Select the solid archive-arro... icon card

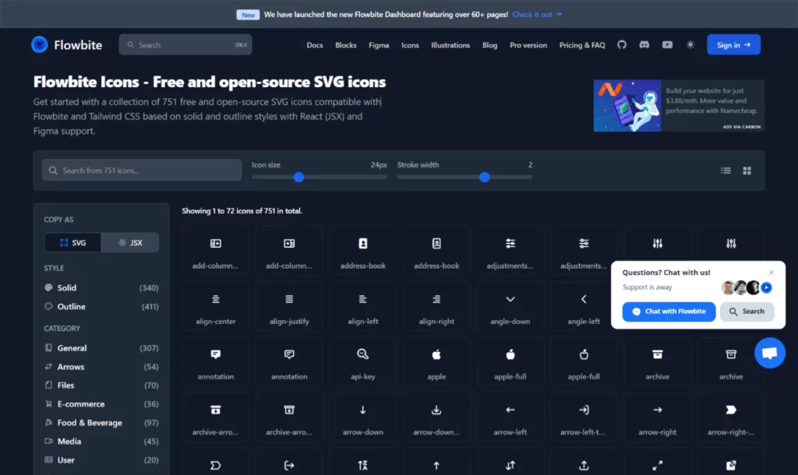(x=216, y=418)
